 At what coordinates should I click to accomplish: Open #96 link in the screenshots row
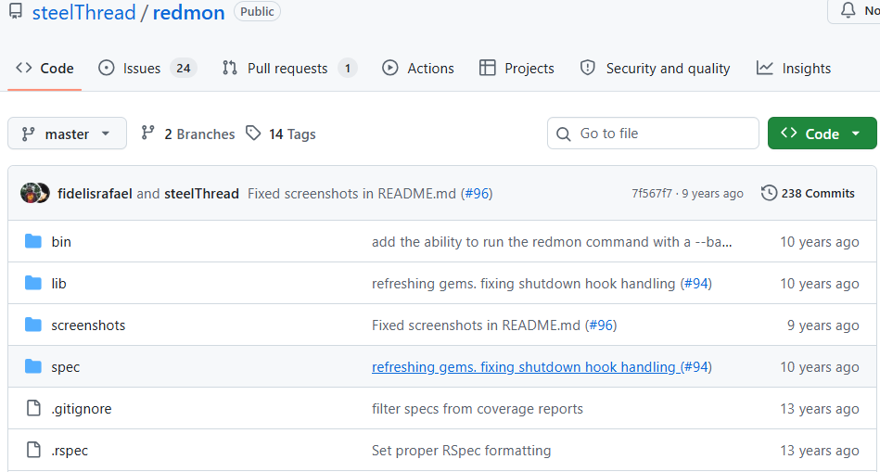[x=602, y=325]
